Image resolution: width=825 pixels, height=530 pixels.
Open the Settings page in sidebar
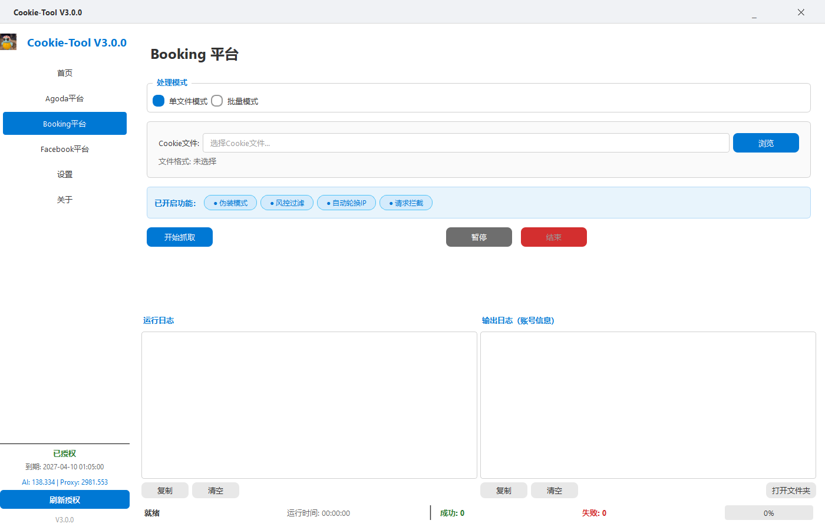65,174
